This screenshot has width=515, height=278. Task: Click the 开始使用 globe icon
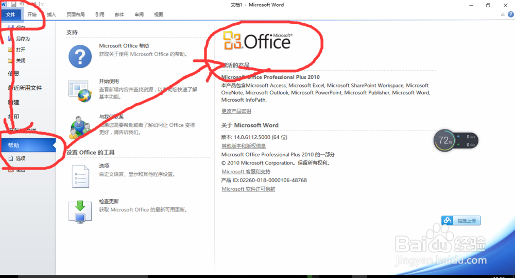click(x=80, y=91)
